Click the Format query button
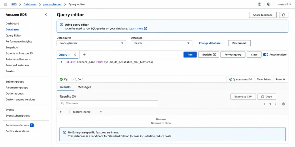Viewport: 295px width, 147px height. [233, 55]
